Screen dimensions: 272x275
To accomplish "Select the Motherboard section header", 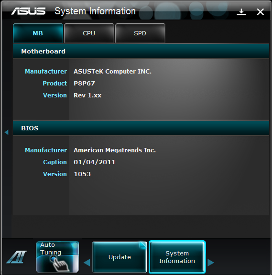I will pos(141,51).
